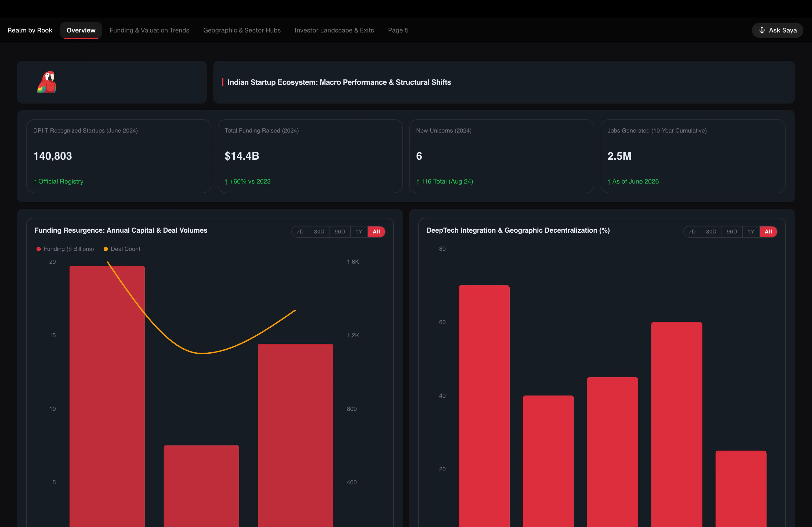This screenshot has height=527, width=812.
Task: Select 1Y range on DeepTech Integration chart
Action: pos(751,232)
